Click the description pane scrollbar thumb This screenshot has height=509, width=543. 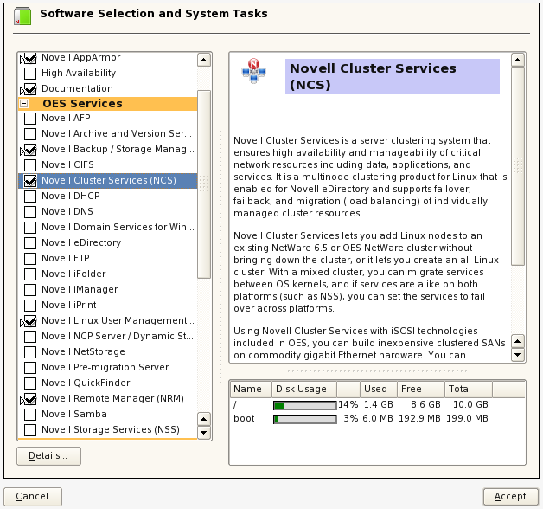click(x=518, y=166)
